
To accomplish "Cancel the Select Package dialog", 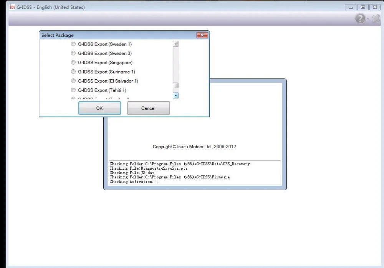I will point(148,108).
